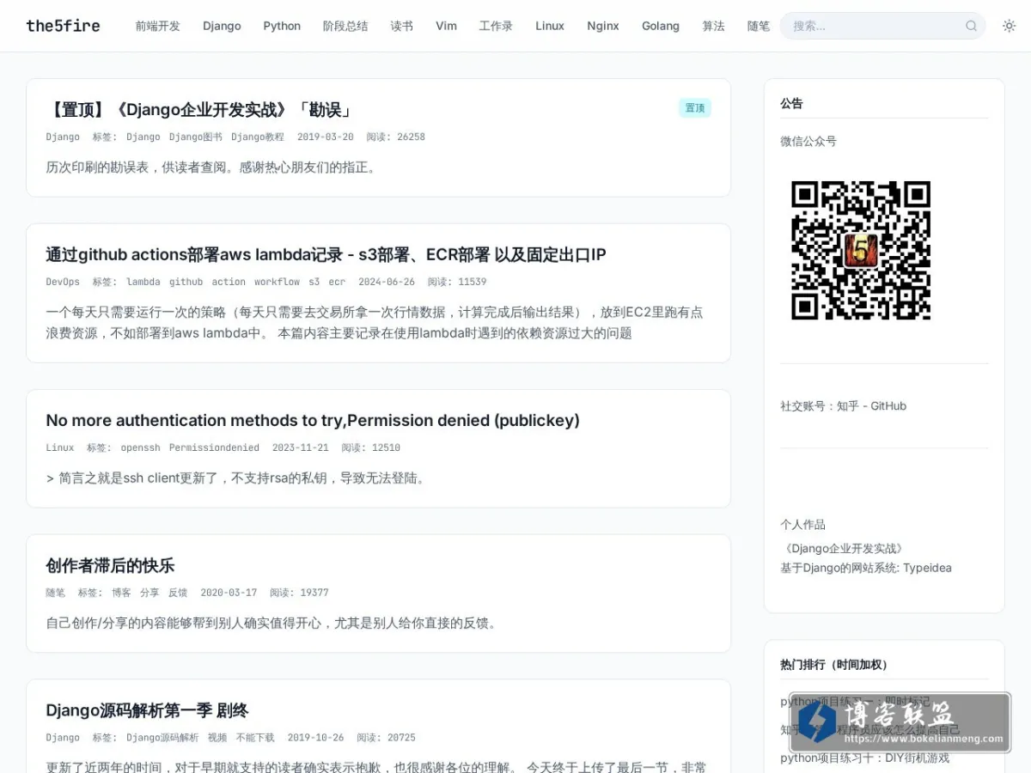Open the github actions aws lambda post
This screenshot has height=773, width=1031.
(x=326, y=254)
